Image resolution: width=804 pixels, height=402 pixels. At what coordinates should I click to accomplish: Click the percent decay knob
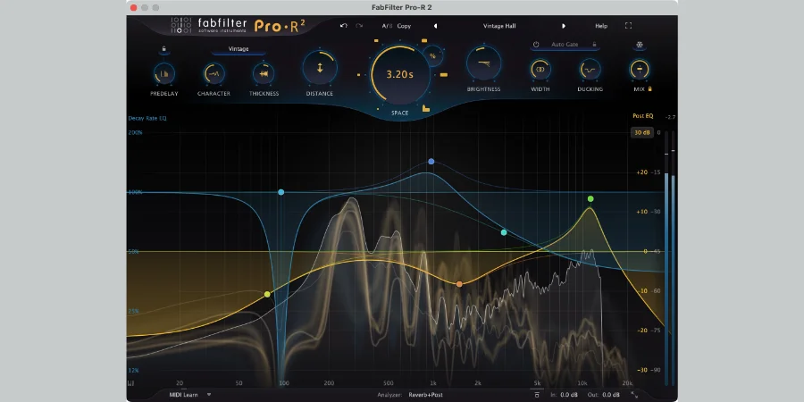click(x=432, y=56)
